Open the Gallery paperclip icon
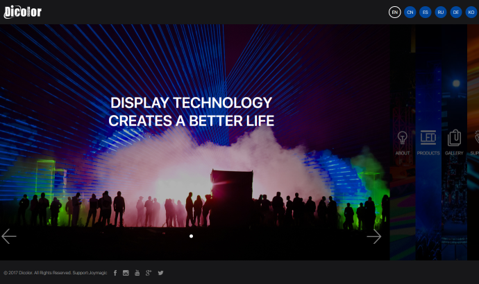 [x=454, y=138]
